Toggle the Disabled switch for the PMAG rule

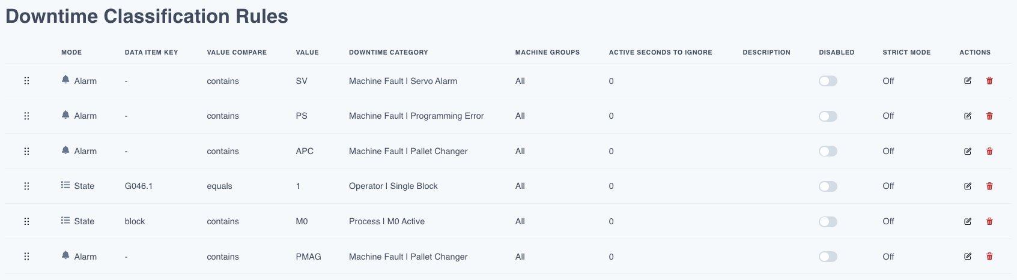pos(828,257)
